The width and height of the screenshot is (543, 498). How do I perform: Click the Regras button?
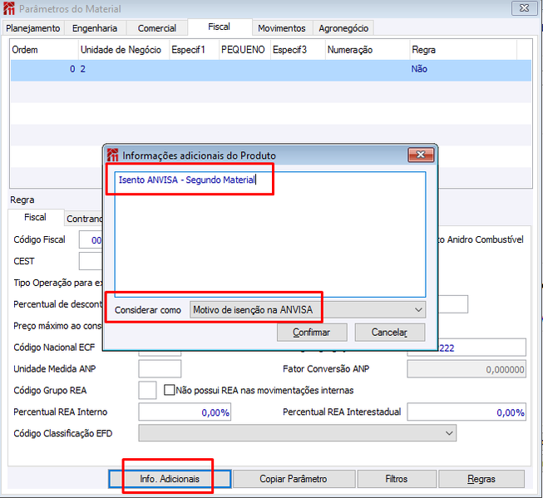[x=481, y=479]
